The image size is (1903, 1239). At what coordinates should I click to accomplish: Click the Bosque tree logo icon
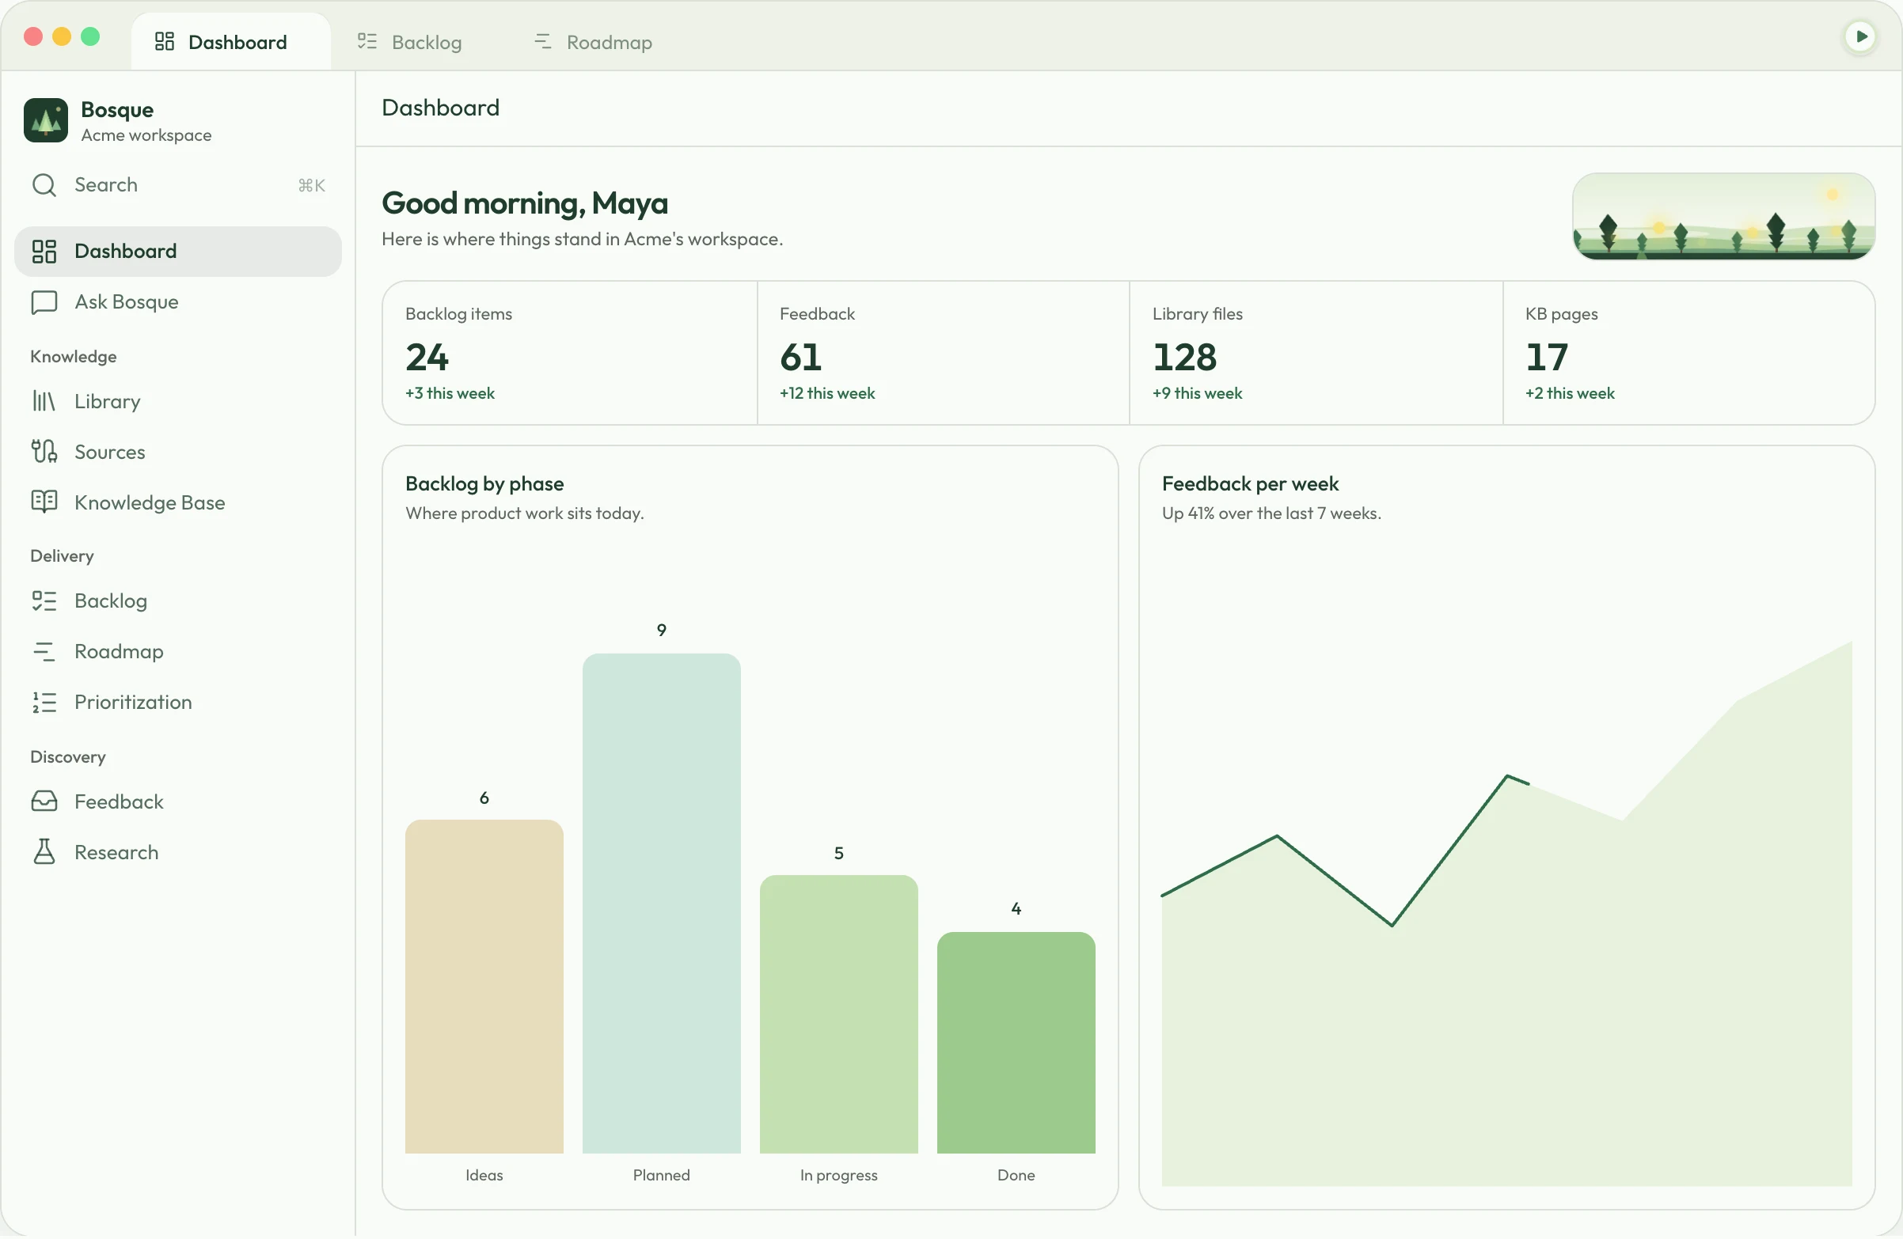pyautogui.click(x=46, y=121)
